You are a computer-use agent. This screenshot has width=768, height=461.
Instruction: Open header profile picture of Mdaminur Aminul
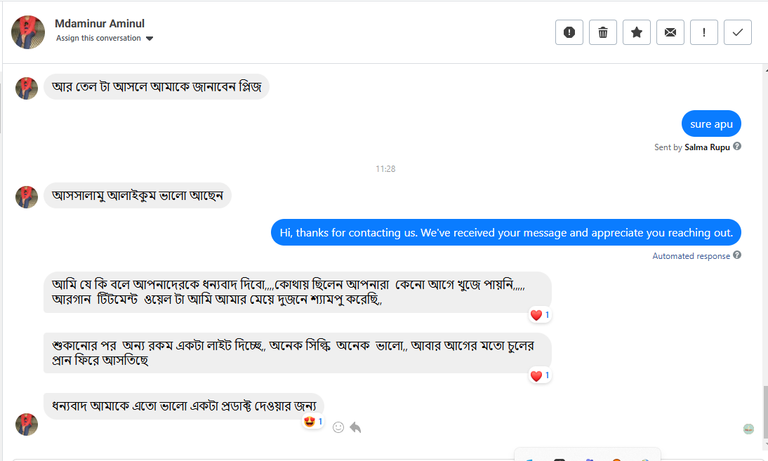[28, 32]
